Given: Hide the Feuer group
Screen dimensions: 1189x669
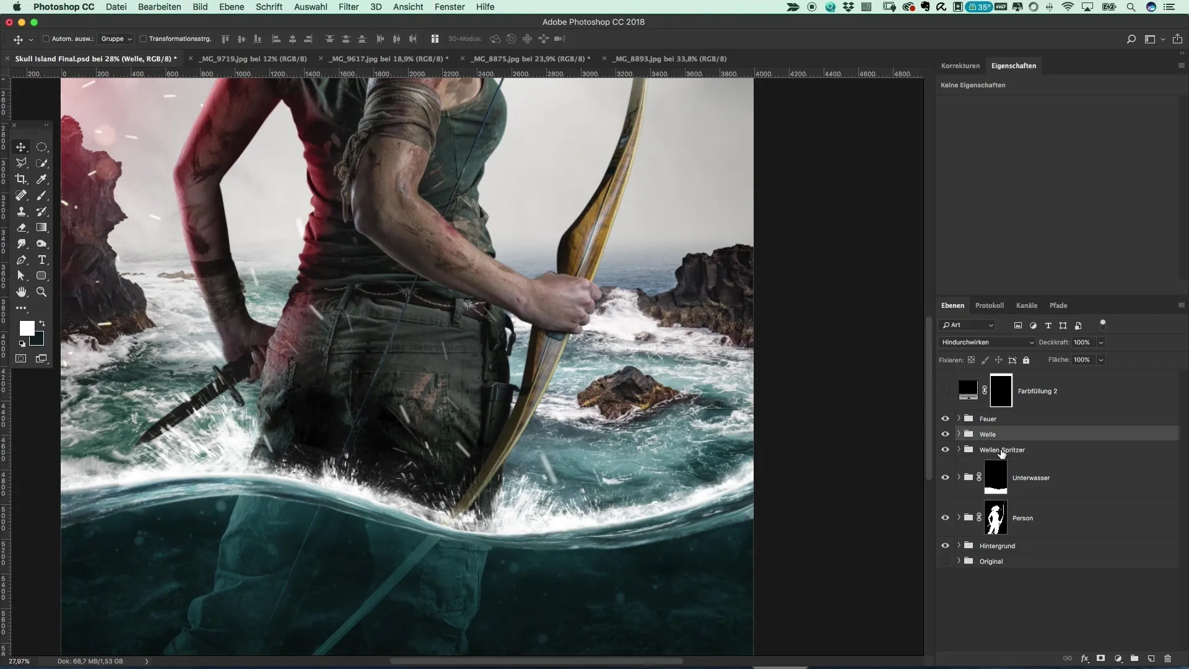Looking at the screenshot, I should coord(945,419).
